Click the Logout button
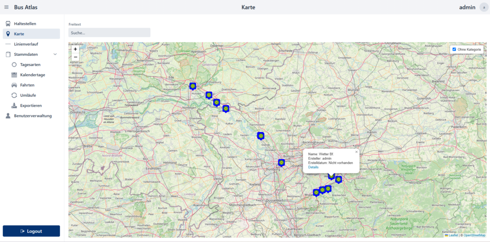 coord(31,231)
